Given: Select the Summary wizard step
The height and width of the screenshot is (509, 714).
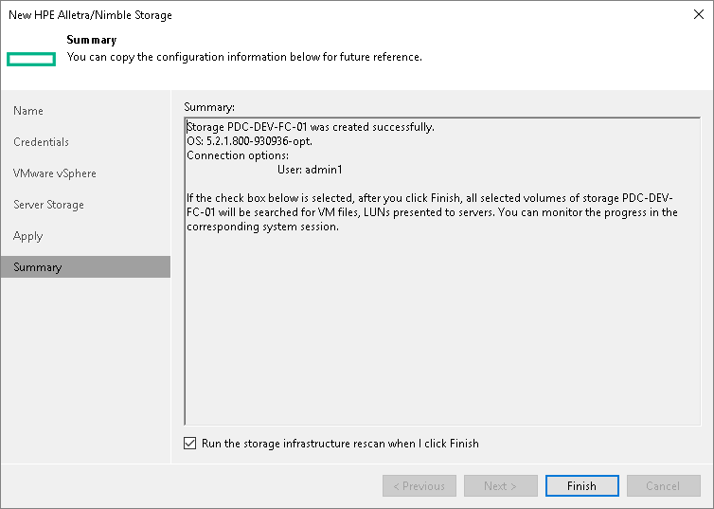Looking at the screenshot, I should tap(85, 267).
